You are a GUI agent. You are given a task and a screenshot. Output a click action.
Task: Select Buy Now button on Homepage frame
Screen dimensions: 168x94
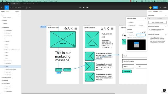click(59, 70)
